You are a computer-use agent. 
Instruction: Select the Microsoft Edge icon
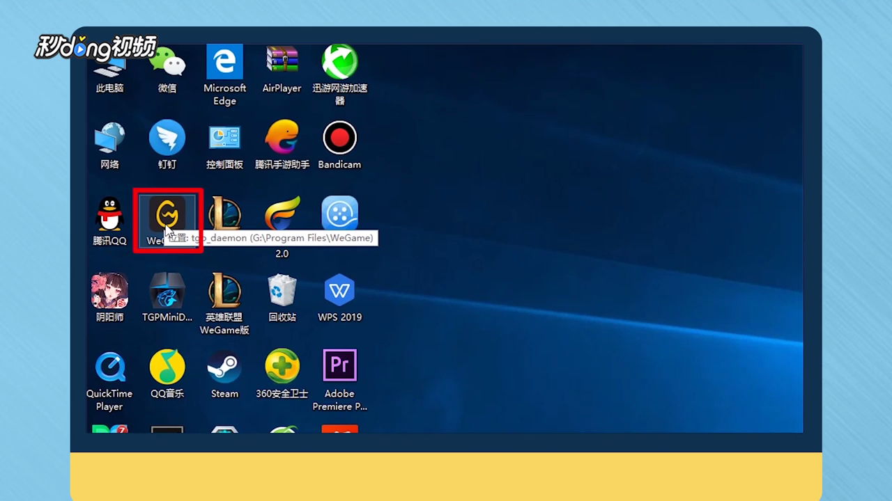coord(224,63)
